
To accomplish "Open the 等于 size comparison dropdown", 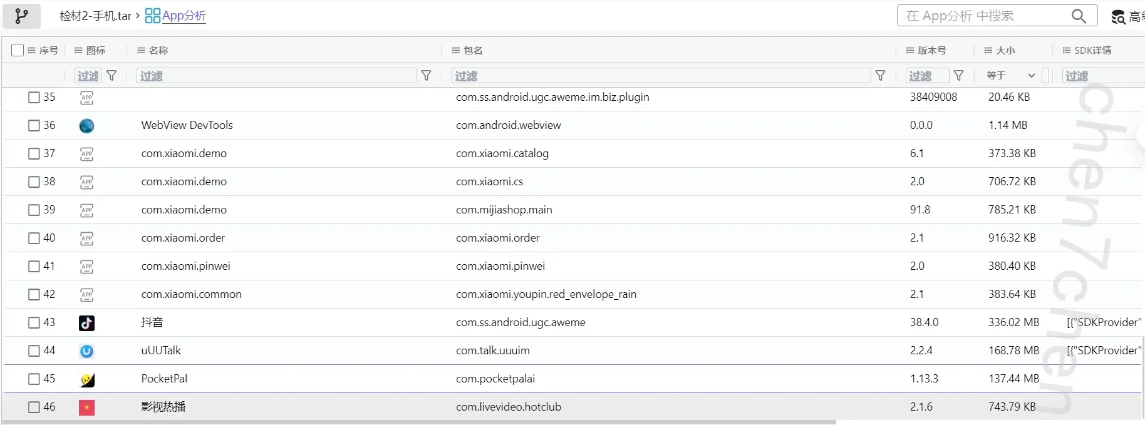I will coord(1011,76).
